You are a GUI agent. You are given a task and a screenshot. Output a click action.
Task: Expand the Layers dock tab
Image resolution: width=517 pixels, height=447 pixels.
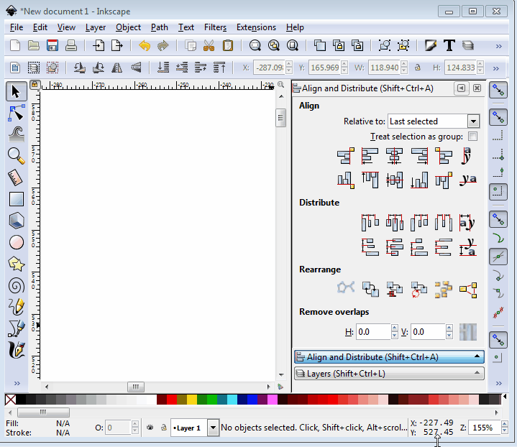389,374
